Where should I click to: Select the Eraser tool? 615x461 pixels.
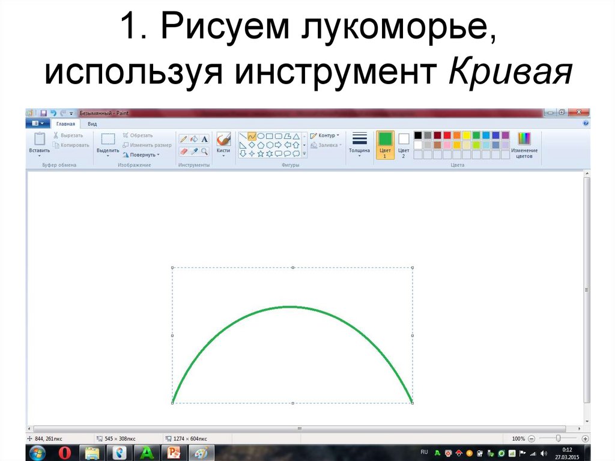[x=183, y=151]
